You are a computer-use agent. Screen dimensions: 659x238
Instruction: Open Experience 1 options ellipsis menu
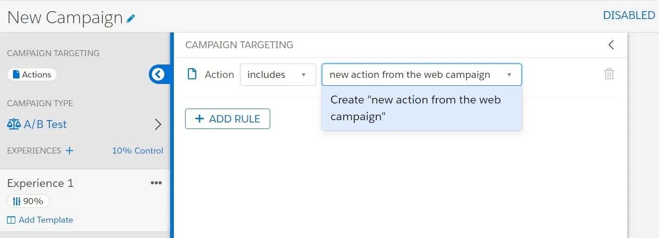click(x=156, y=183)
